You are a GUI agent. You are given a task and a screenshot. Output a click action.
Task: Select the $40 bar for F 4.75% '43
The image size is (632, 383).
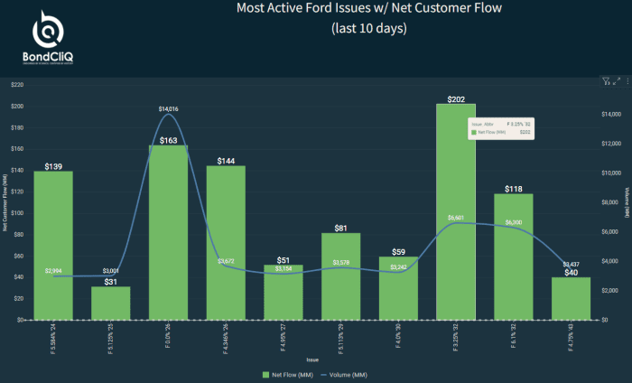572,299
